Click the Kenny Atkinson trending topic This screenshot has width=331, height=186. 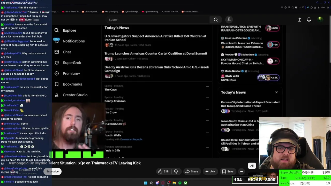pos(115,101)
